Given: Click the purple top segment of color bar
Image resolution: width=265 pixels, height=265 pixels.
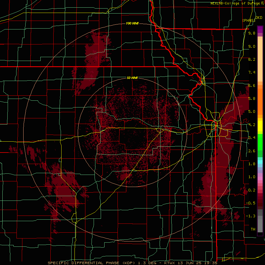Looking at the screenshot, I should [x=260, y=29].
